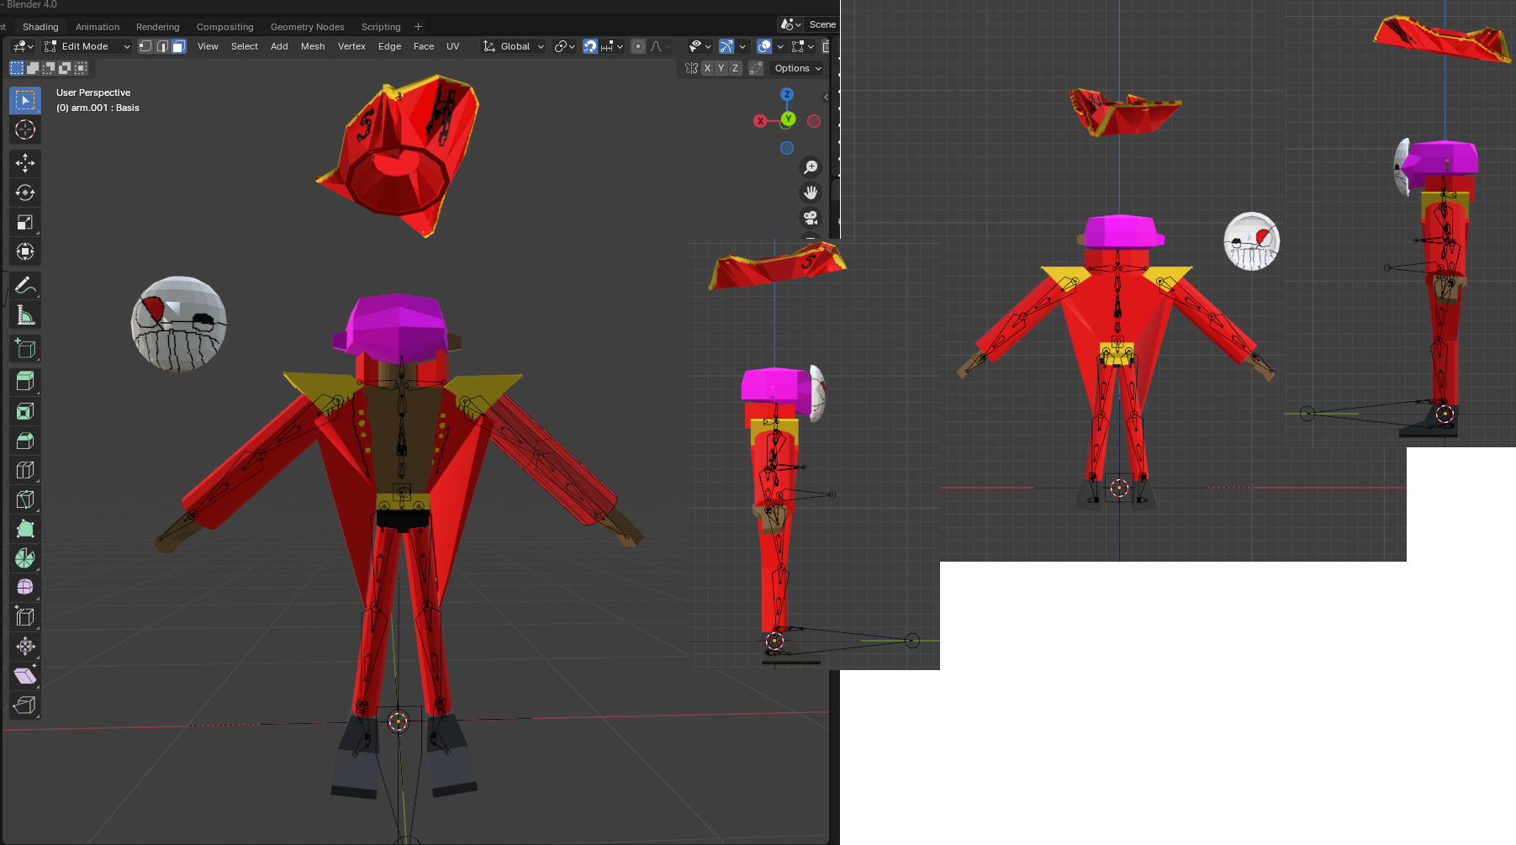Image resolution: width=1516 pixels, height=845 pixels.
Task: Click the zoom magnifier viewport button
Action: [x=811, y=167]
